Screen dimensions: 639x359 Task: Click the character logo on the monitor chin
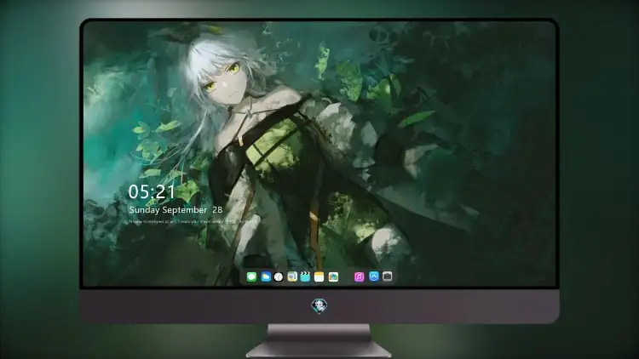[x=319, y=306]
